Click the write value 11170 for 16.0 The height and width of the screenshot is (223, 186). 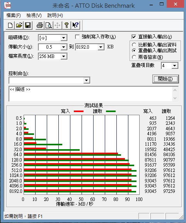[x=150, y=144]
